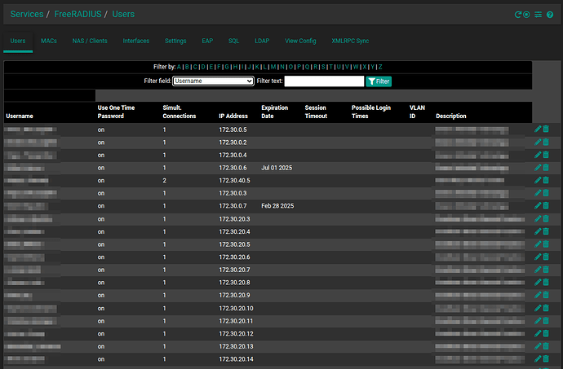Image resolution: width=563 pixels, height=369 pixels.
Task: Edit user expiring Feb 28 2025
Action: (538, 205)
